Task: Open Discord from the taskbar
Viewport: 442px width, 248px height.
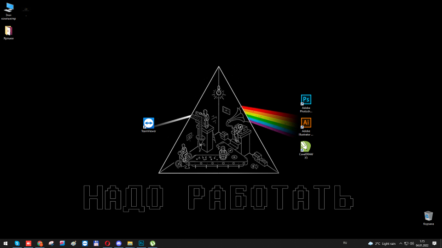Action: [119, 243]
